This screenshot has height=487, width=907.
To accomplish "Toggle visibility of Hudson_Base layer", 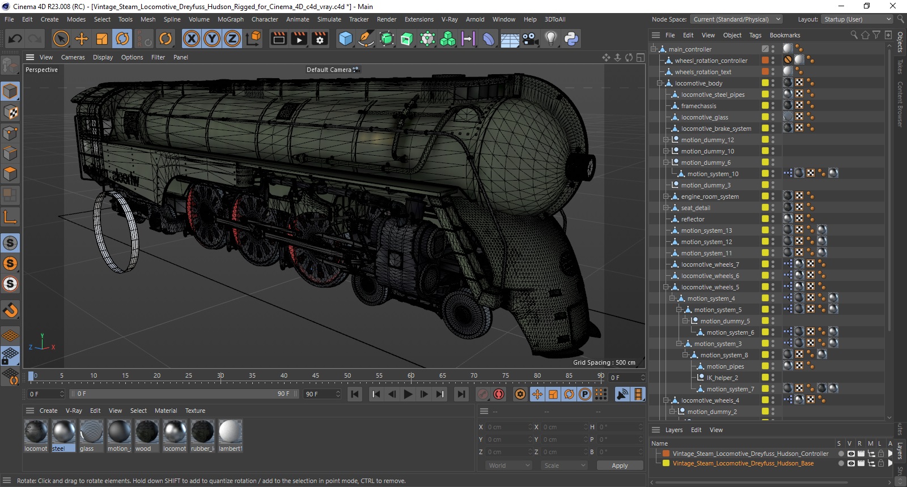I will (851, 463).
